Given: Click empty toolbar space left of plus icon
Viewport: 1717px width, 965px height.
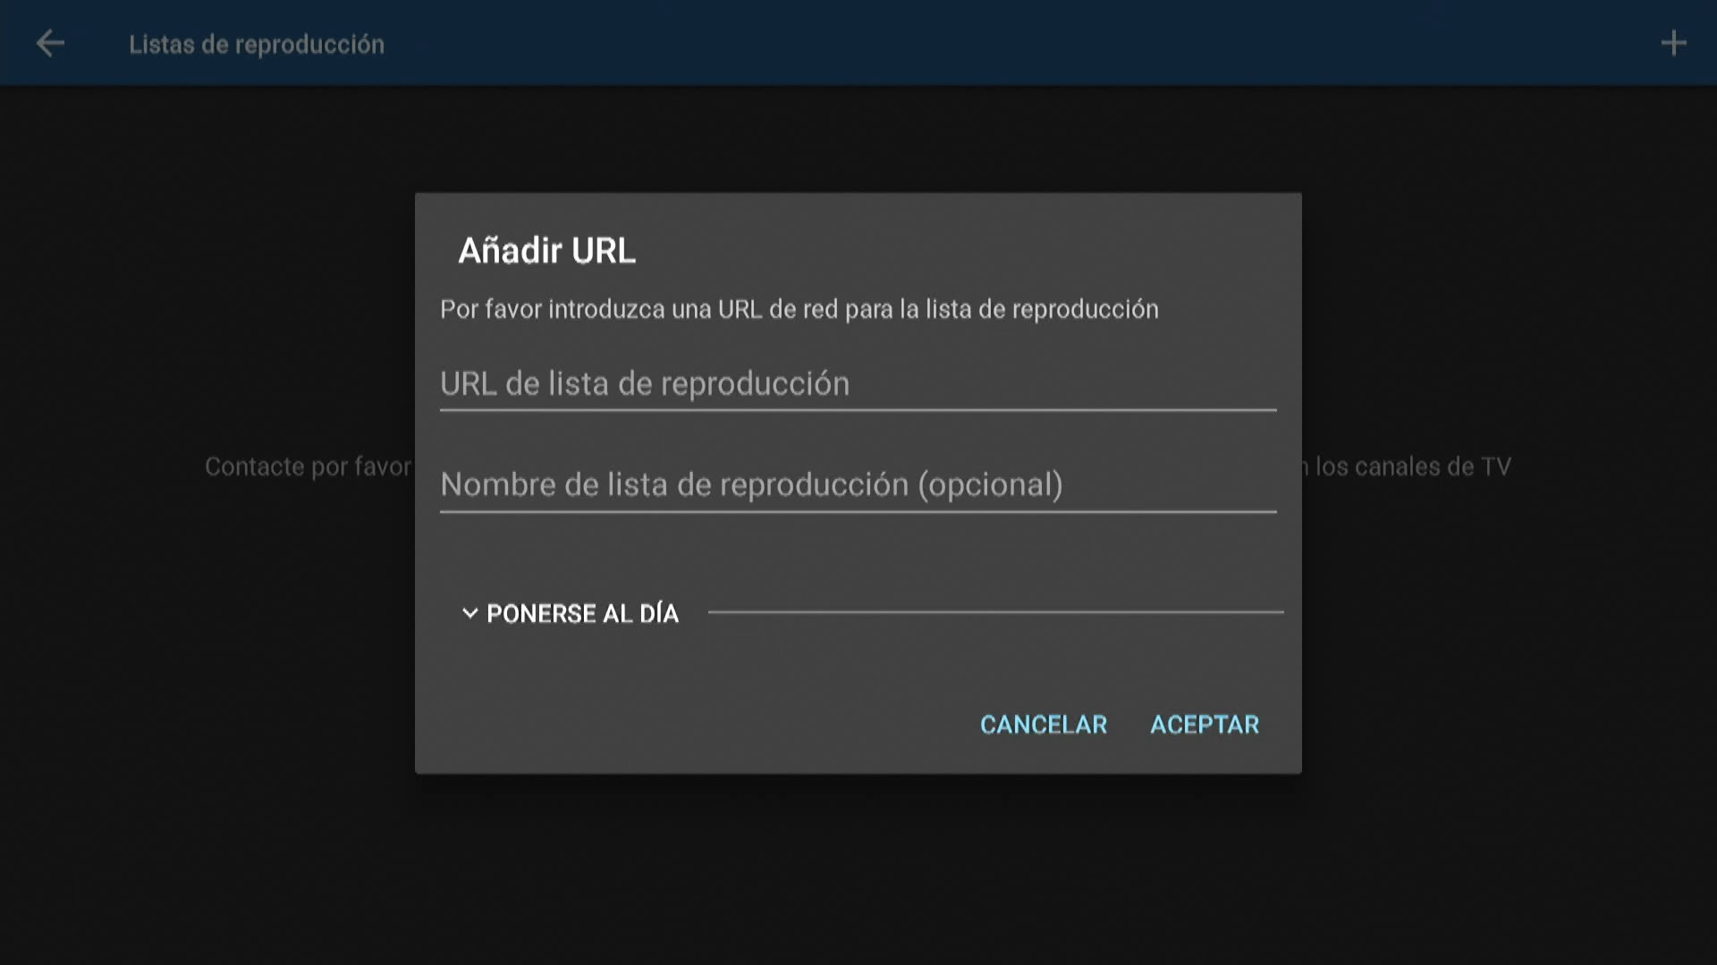Looking at the screenshot, I should (1019, 43).
